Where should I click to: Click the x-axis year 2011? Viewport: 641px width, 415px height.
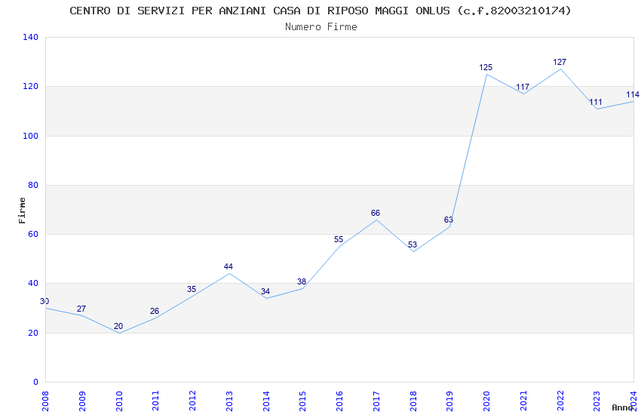[x=155, y=401]
